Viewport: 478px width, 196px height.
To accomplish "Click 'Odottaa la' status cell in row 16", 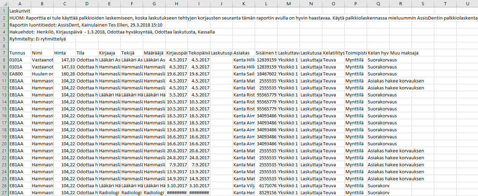I will click(87, 116).
